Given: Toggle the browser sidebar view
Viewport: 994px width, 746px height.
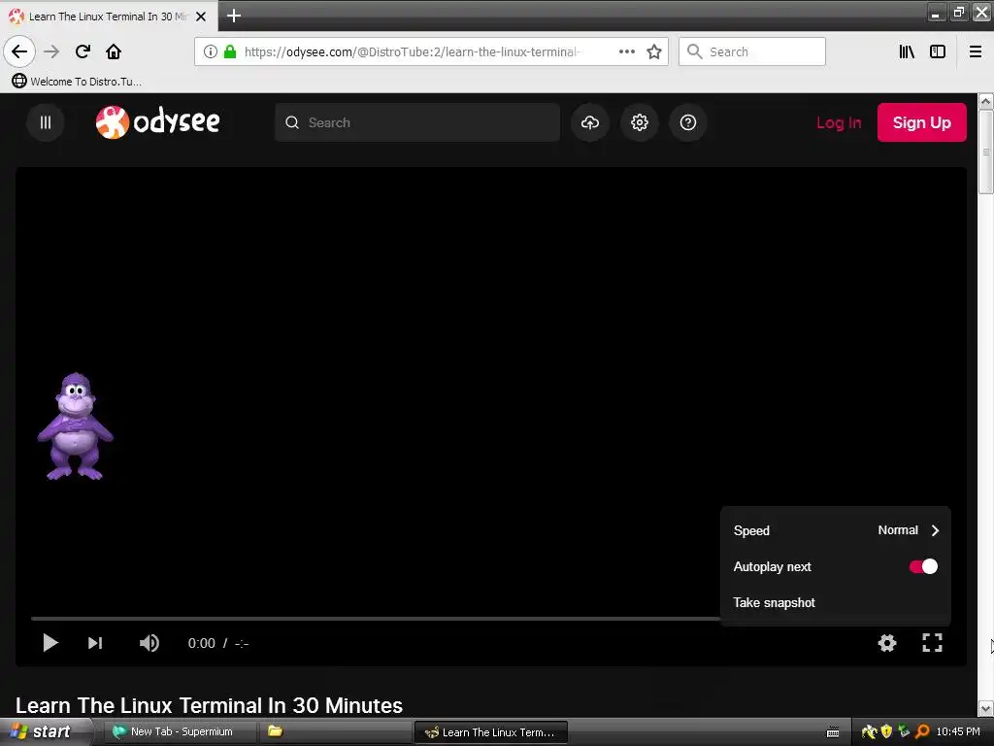Looking at the screenshot, I should 938,51.
